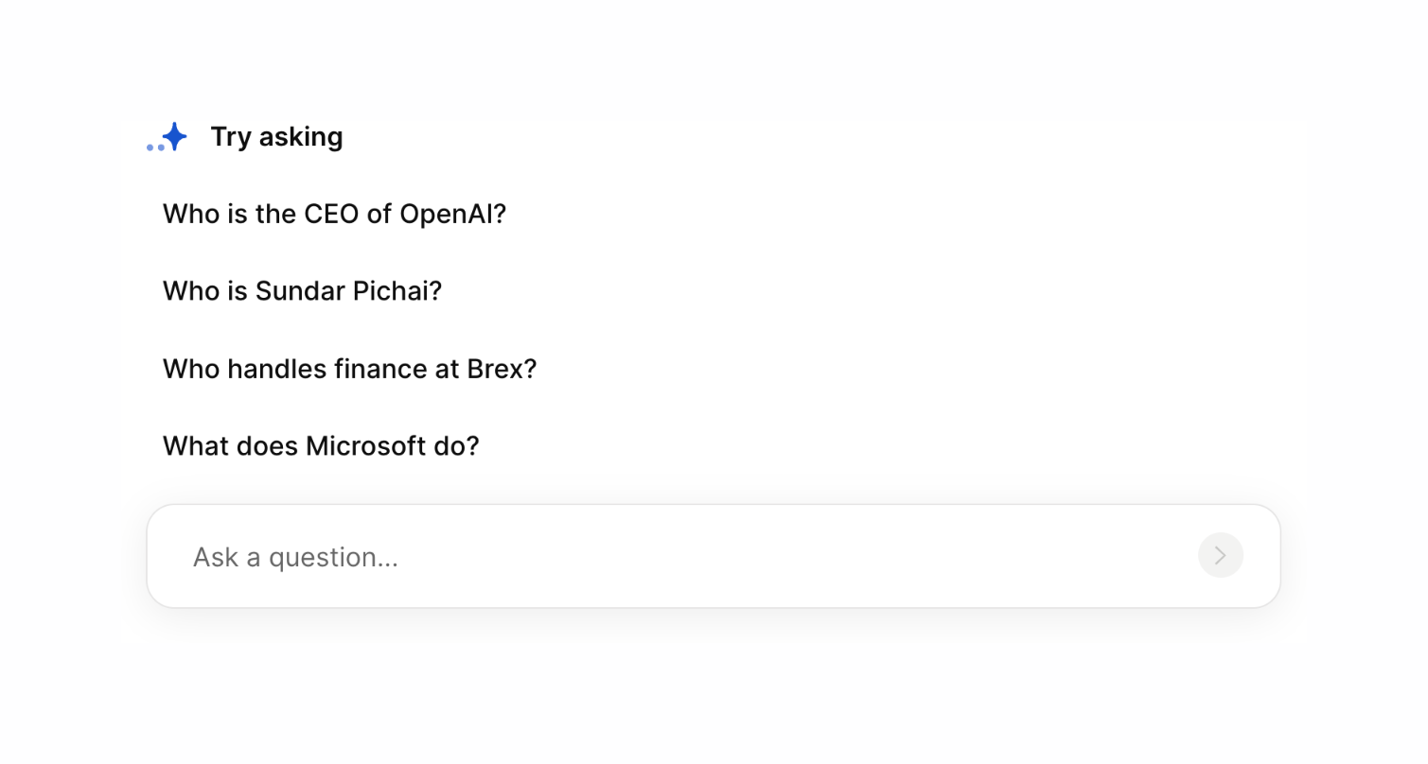Select the "Try asking" heading

pos(276,137)
